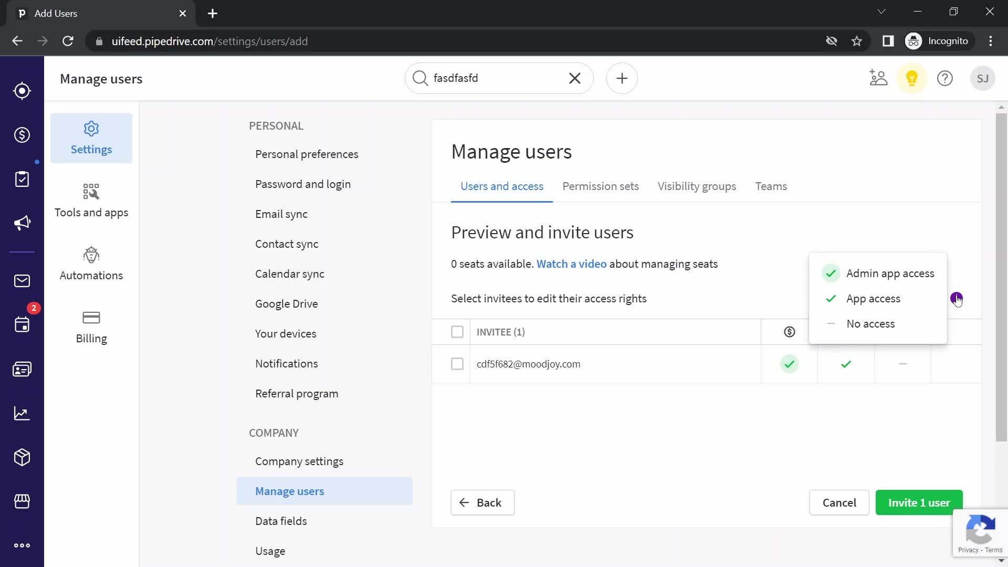Switch to Teams tab

click(x=771, y=186)
